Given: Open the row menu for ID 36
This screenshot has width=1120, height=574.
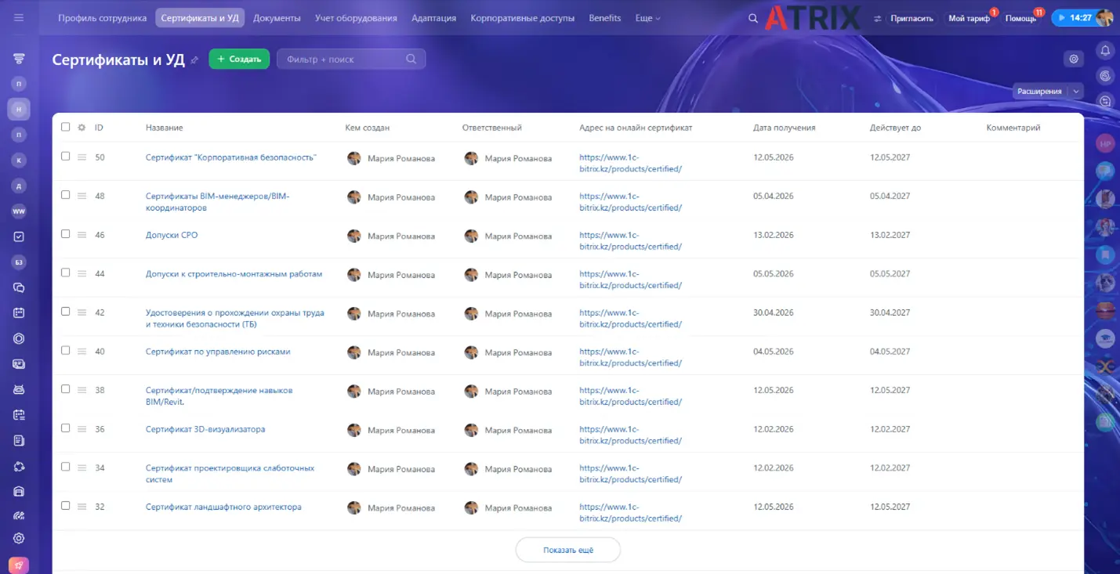Looking at the screenshot, I should coord(82,429).
